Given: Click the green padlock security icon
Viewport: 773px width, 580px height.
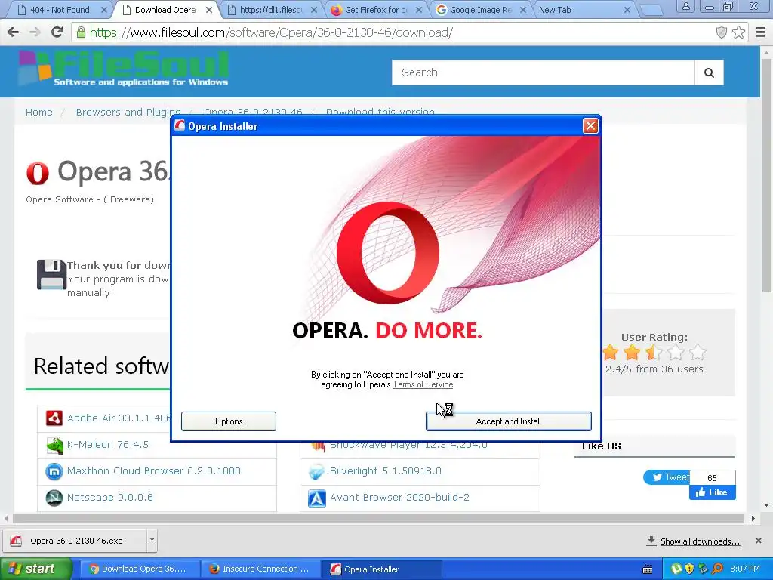Looking at the screenshot, I should (80, 32).
